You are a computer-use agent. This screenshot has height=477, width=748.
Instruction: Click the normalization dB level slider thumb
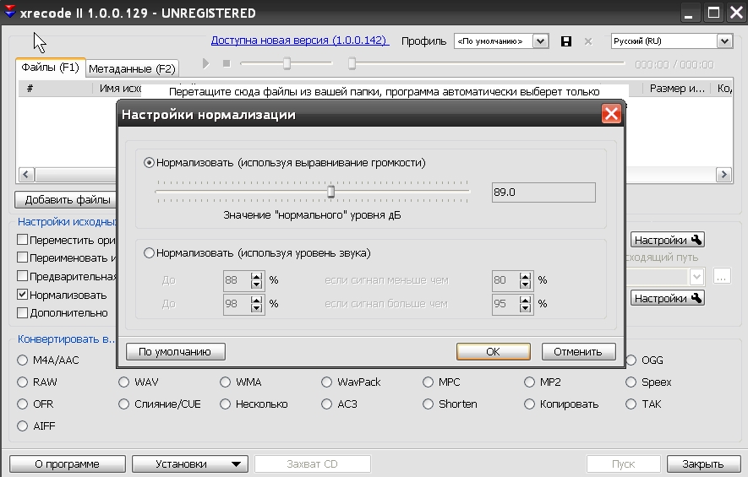point(330,192)
